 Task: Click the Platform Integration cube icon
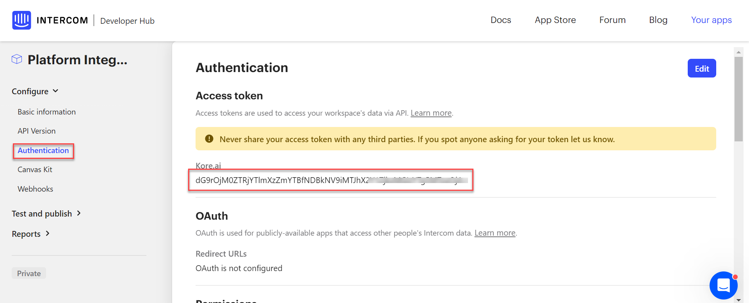tap(17, 59)
